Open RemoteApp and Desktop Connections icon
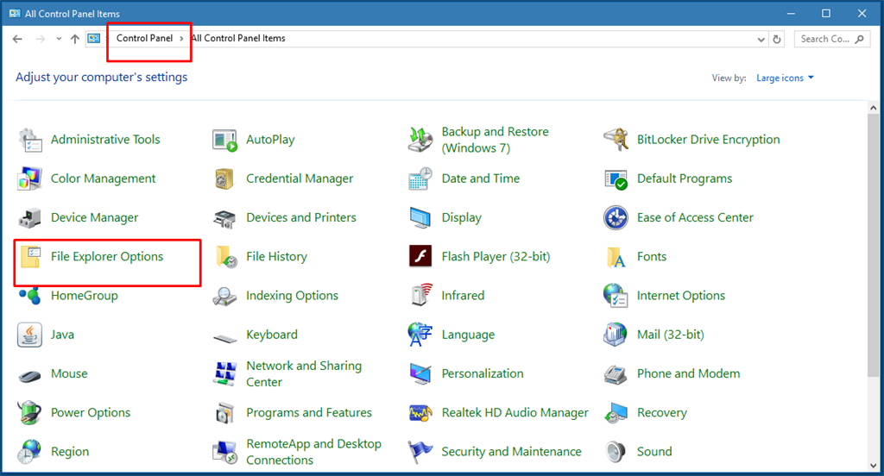Image resolution: width=884 pixels, height=476 pixels. tap(225, 452)
